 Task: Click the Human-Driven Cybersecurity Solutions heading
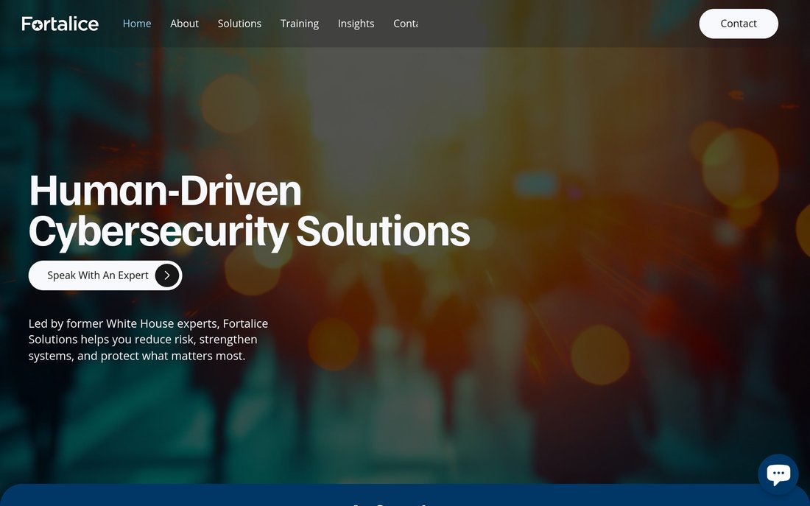(x=249, y=211)
